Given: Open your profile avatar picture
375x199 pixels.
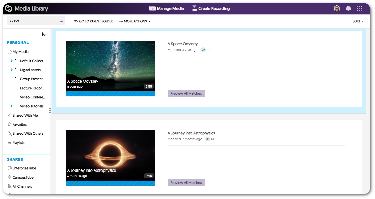Looking at the screenshot, I should [x=337, y=8].
